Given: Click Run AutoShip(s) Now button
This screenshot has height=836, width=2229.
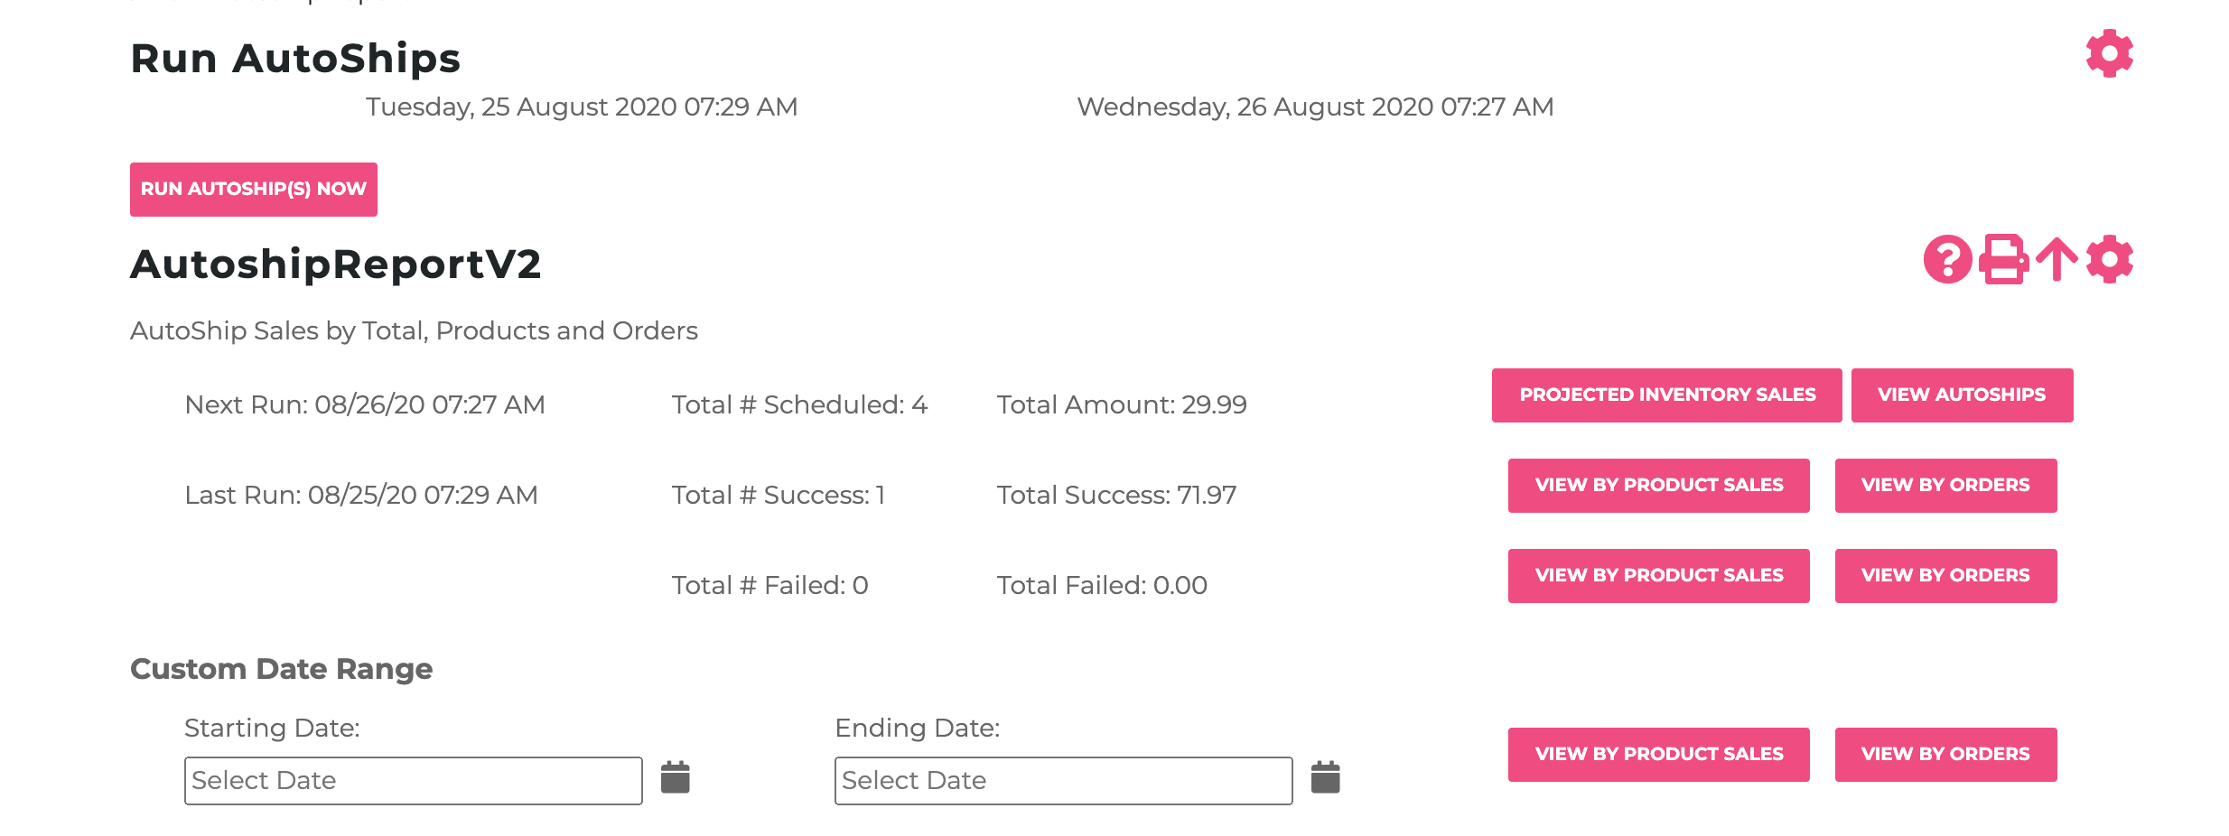Looking at the screenshot, I should coord(254,190).
